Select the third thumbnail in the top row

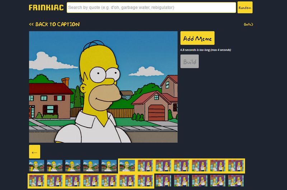point(73,166)
